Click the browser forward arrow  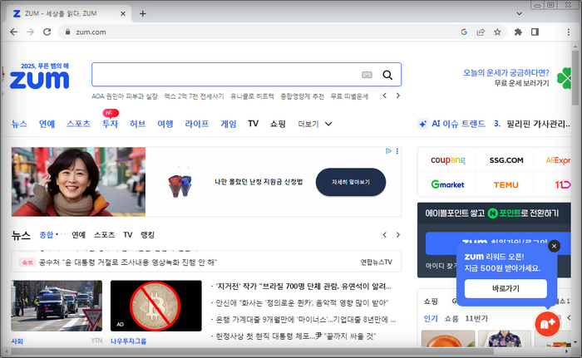31,32
